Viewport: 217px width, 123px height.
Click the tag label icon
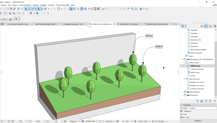pyautogui.click(x=14, y=14)
